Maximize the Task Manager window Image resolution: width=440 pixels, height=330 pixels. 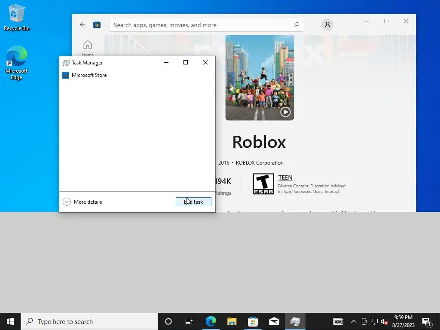tap(186, 62)
